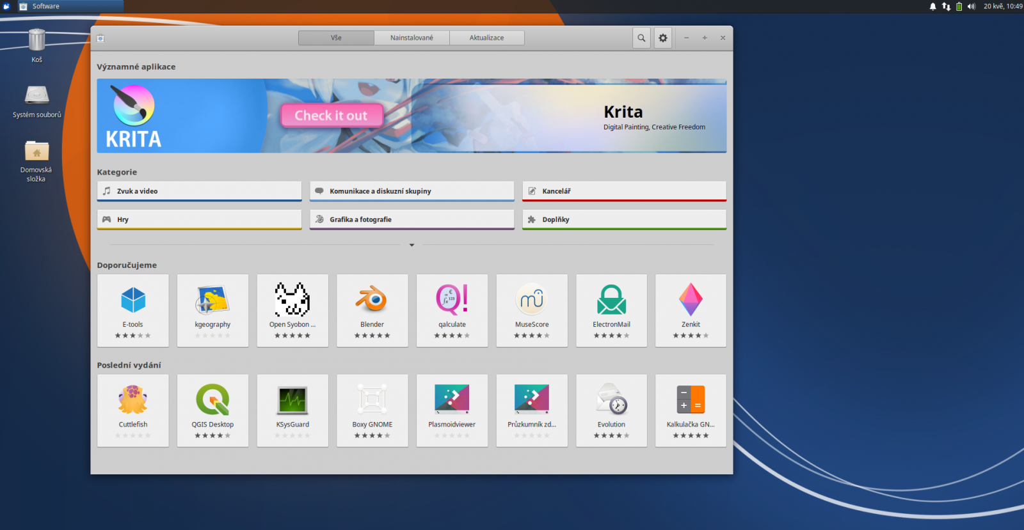Open the whisker menu icon in the panel

pos(6,6)
